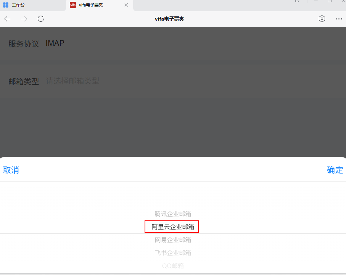
Task: Pick 网易企业邮箱 from the list
Action: 173,240
